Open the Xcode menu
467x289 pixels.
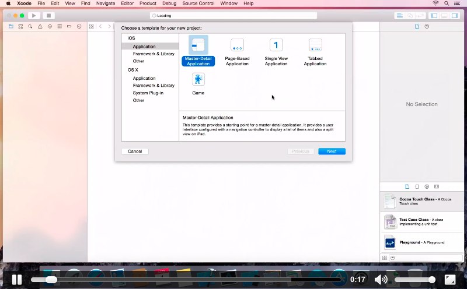[x=24, y=3]
